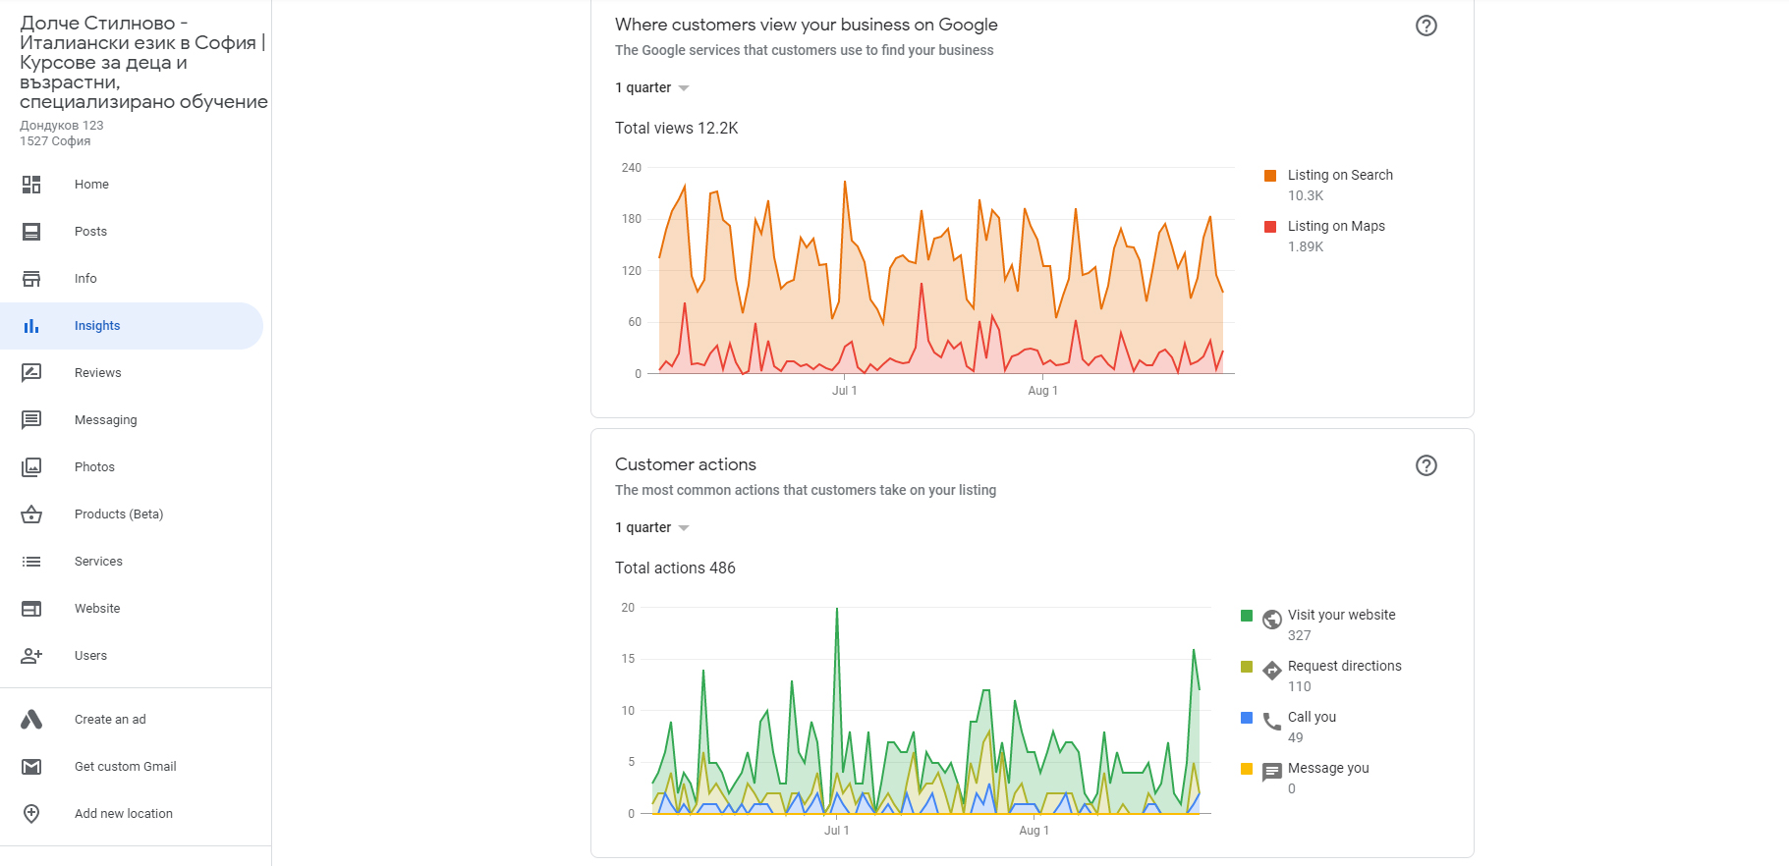Click the Products basket icon

click(31, 514)
